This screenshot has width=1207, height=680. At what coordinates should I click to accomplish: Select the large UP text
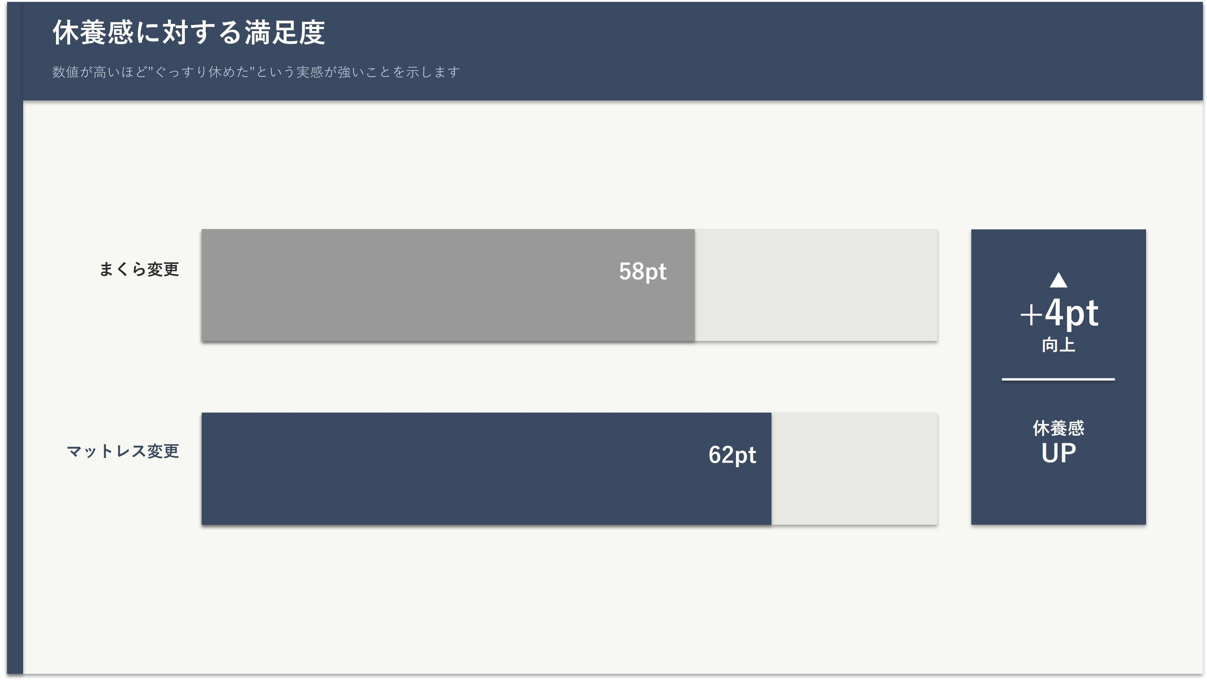point(1058,453)
